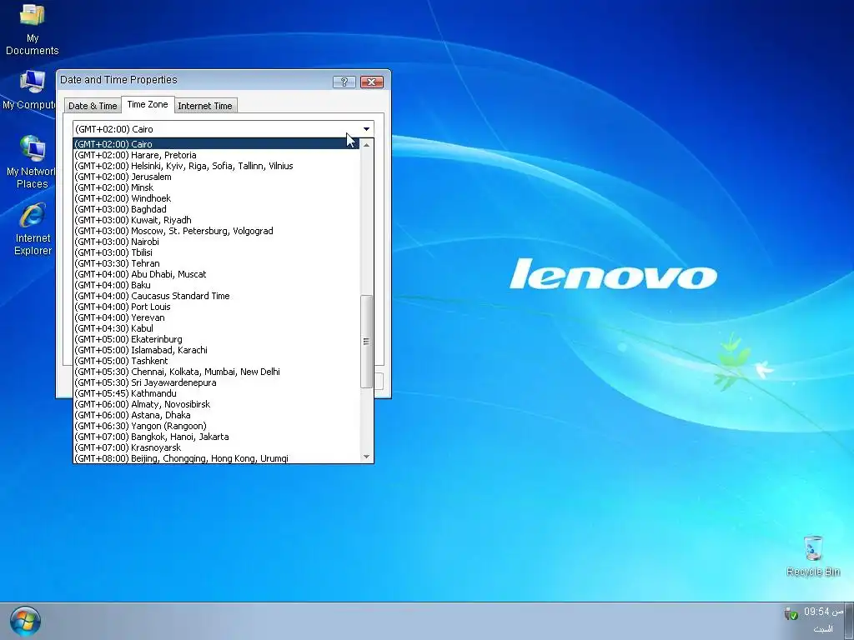854x640 pixels.
Task: Switch to the Date & Time tab
Action: [x=93, y=106]
